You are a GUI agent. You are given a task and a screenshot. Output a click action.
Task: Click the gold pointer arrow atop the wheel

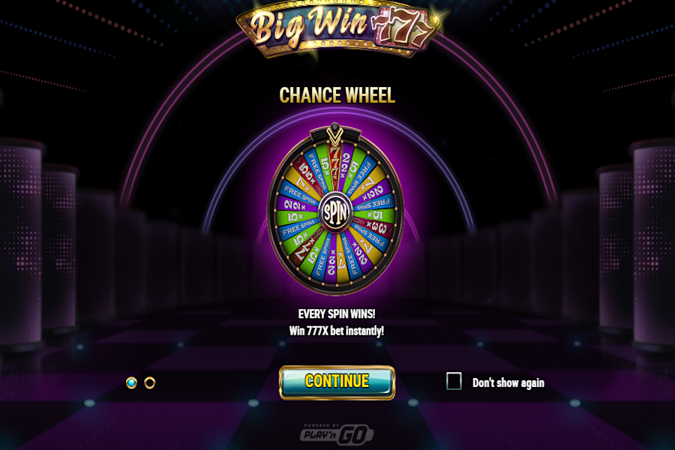334,134
